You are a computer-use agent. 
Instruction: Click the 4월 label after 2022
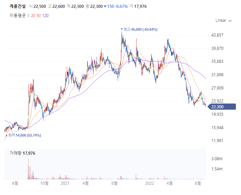[x=170, y=183]
